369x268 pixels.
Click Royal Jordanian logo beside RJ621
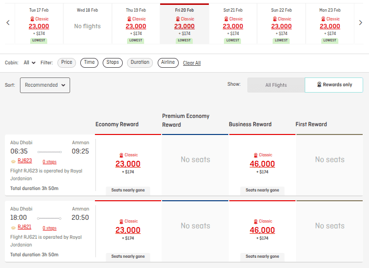pos(14,228)
